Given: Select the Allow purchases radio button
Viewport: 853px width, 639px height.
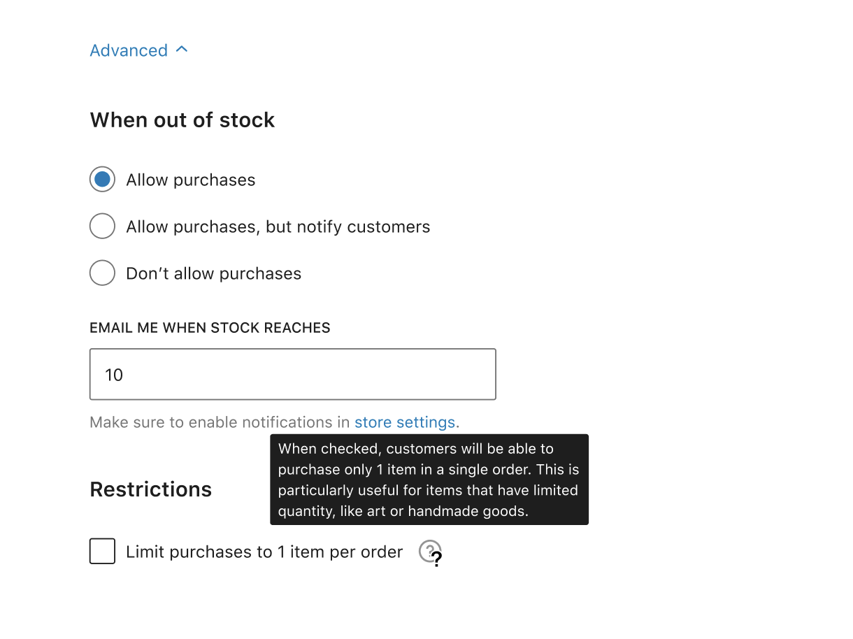Looking at the screenshot, I should point(102,180).
